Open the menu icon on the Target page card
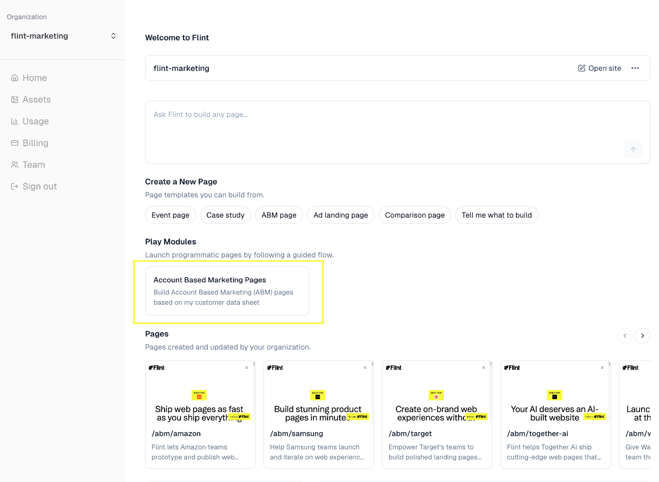659x482 pixels. [484, 368]
